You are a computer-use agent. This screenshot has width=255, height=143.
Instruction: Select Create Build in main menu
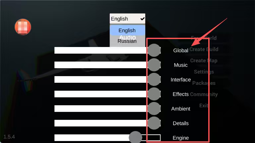point(204,49)
